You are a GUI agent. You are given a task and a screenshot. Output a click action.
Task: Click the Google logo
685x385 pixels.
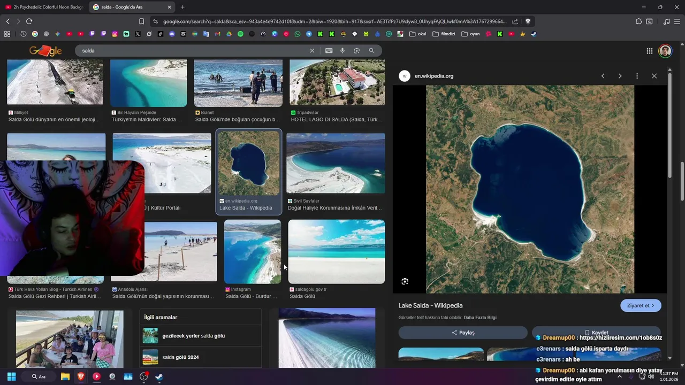(45, 51)
